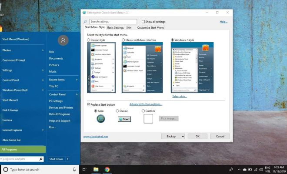Viewport: 287px width, 174px height.
Task: Click the Select skin... link
Action: tap(180, 97)
